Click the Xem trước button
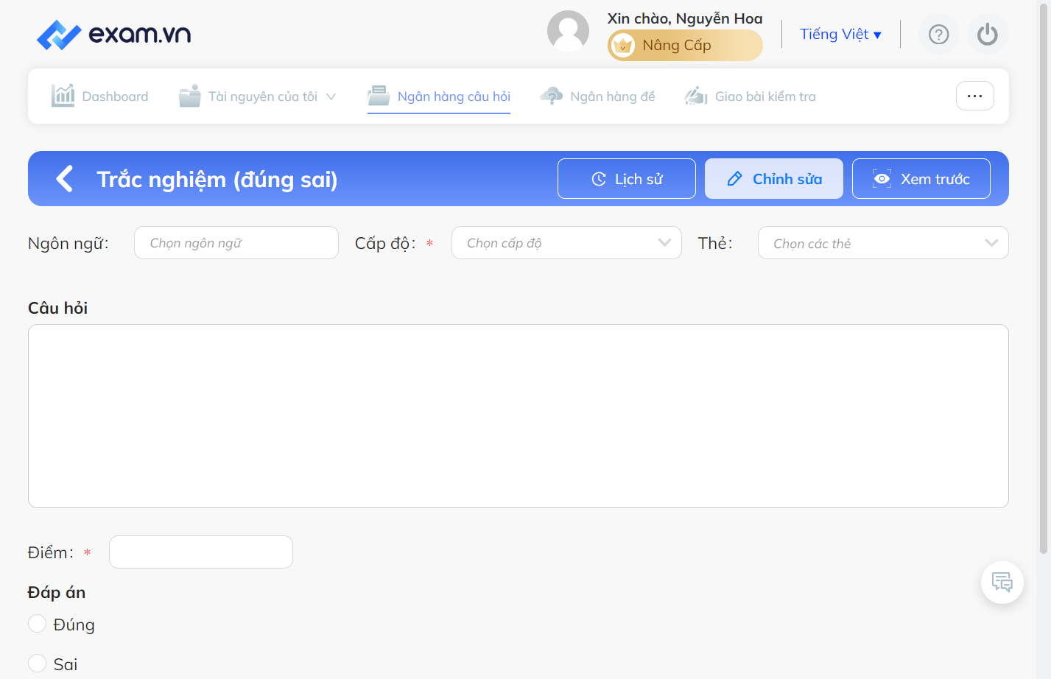The height and width of the screenshot is (679, 1051). coord(921,179)
